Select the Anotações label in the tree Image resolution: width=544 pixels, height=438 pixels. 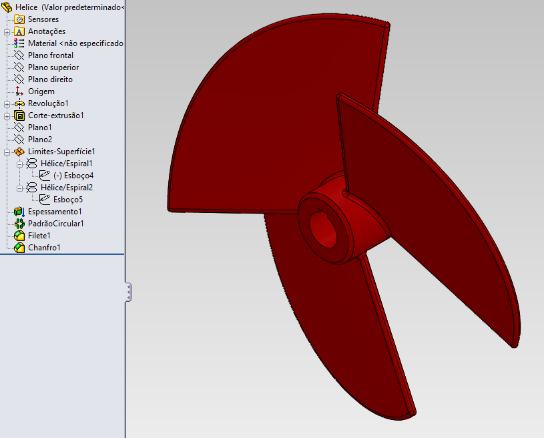(x=47, y=31)
